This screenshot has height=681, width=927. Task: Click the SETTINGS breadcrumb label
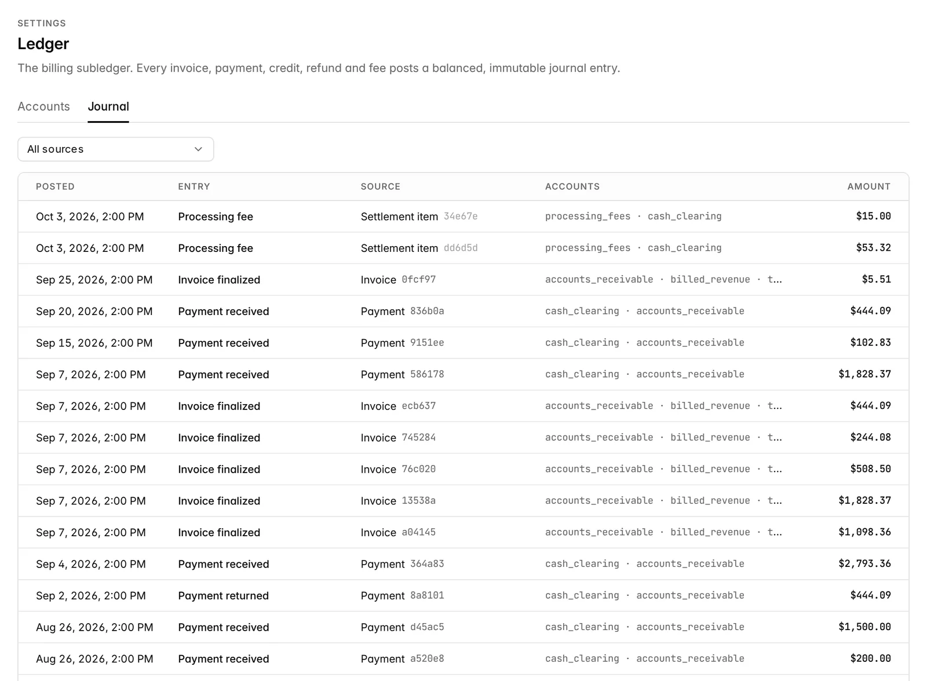point(42,23)
